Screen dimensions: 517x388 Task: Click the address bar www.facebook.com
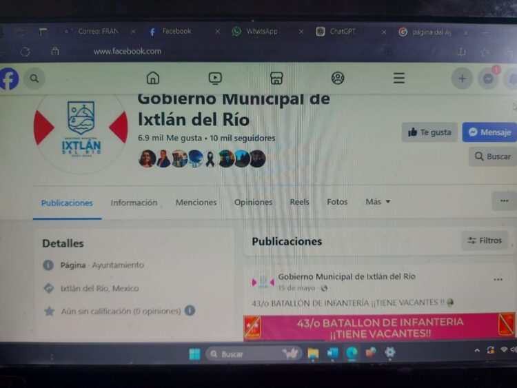(128, 52)
